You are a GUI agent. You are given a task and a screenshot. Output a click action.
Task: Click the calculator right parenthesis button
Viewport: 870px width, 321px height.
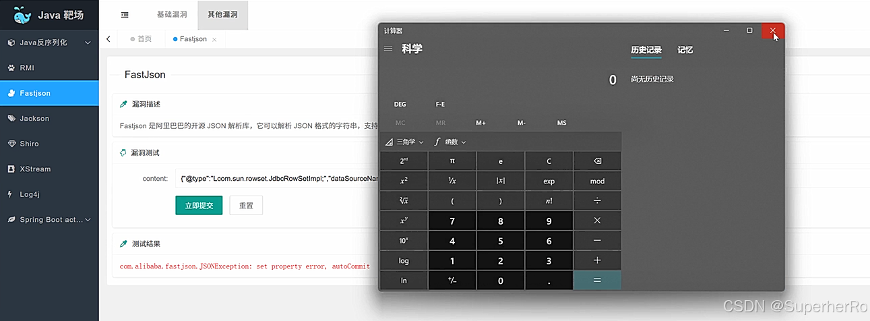[501, 200]
